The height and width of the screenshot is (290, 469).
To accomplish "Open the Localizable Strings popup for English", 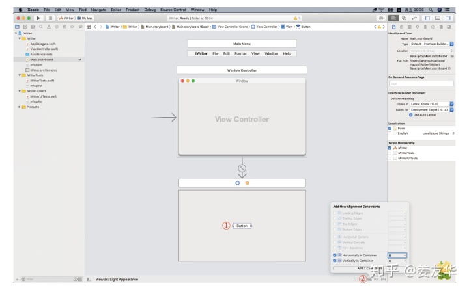I will (x=438, y=133).
